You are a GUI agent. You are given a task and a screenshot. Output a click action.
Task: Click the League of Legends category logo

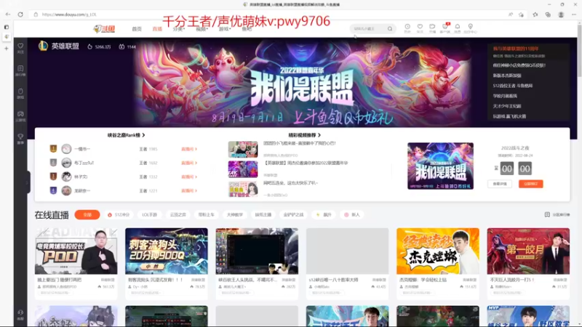pos(43,46)
